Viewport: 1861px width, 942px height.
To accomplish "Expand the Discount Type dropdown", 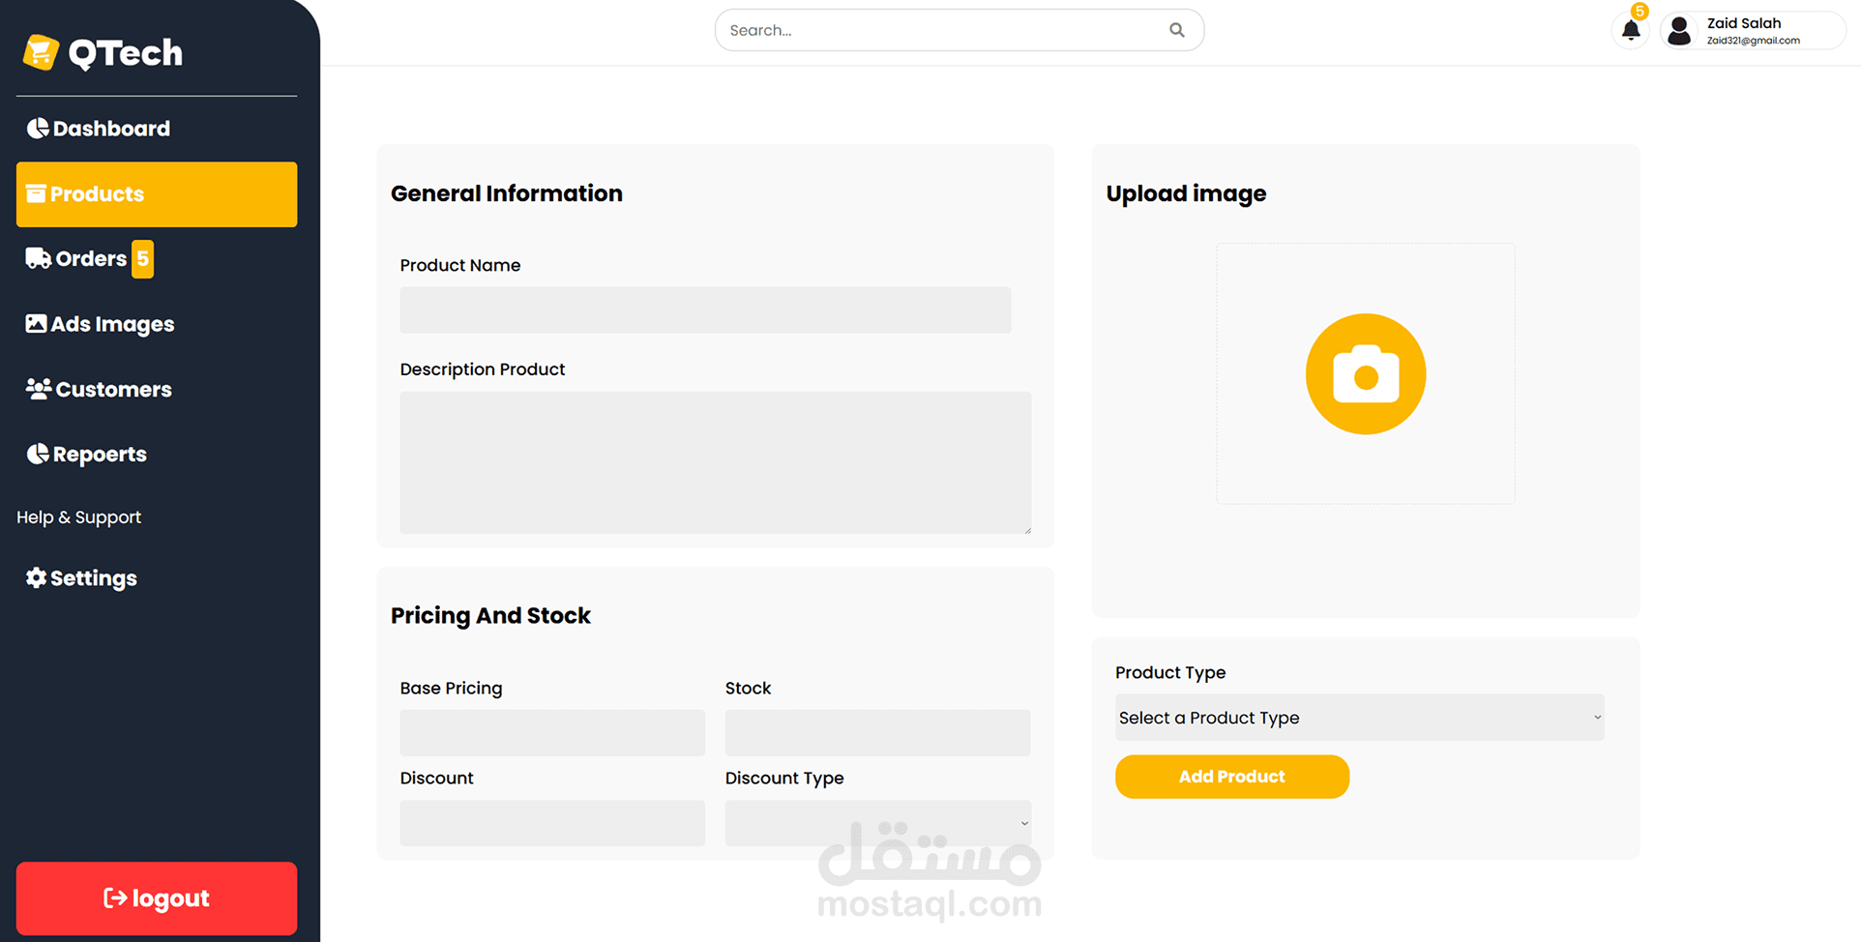I will [878, 823].
